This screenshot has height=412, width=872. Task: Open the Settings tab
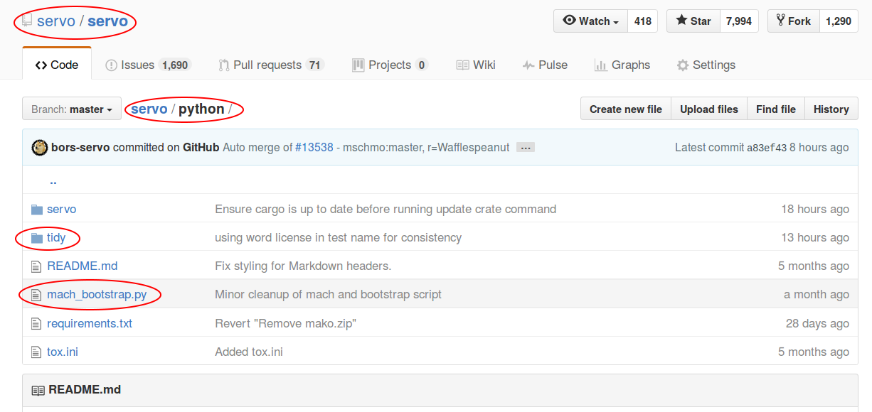point(706,65)
